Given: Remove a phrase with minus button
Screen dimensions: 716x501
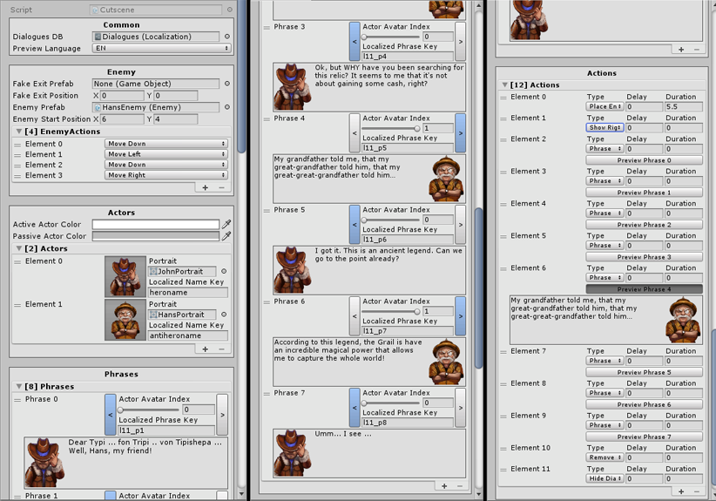Looking at the screenshot, I should (460, 486).
